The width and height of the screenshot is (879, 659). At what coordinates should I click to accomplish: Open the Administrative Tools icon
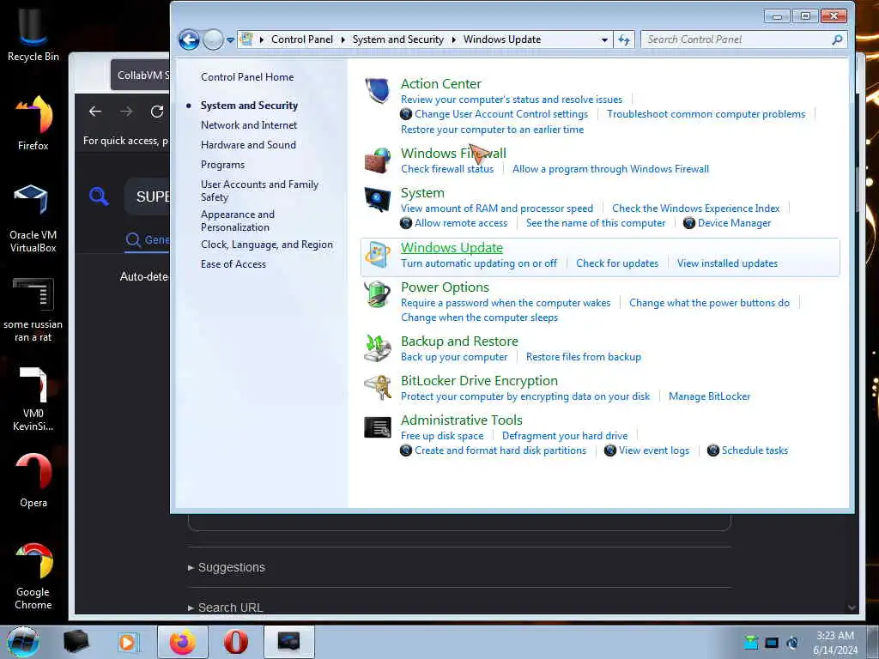378,427
